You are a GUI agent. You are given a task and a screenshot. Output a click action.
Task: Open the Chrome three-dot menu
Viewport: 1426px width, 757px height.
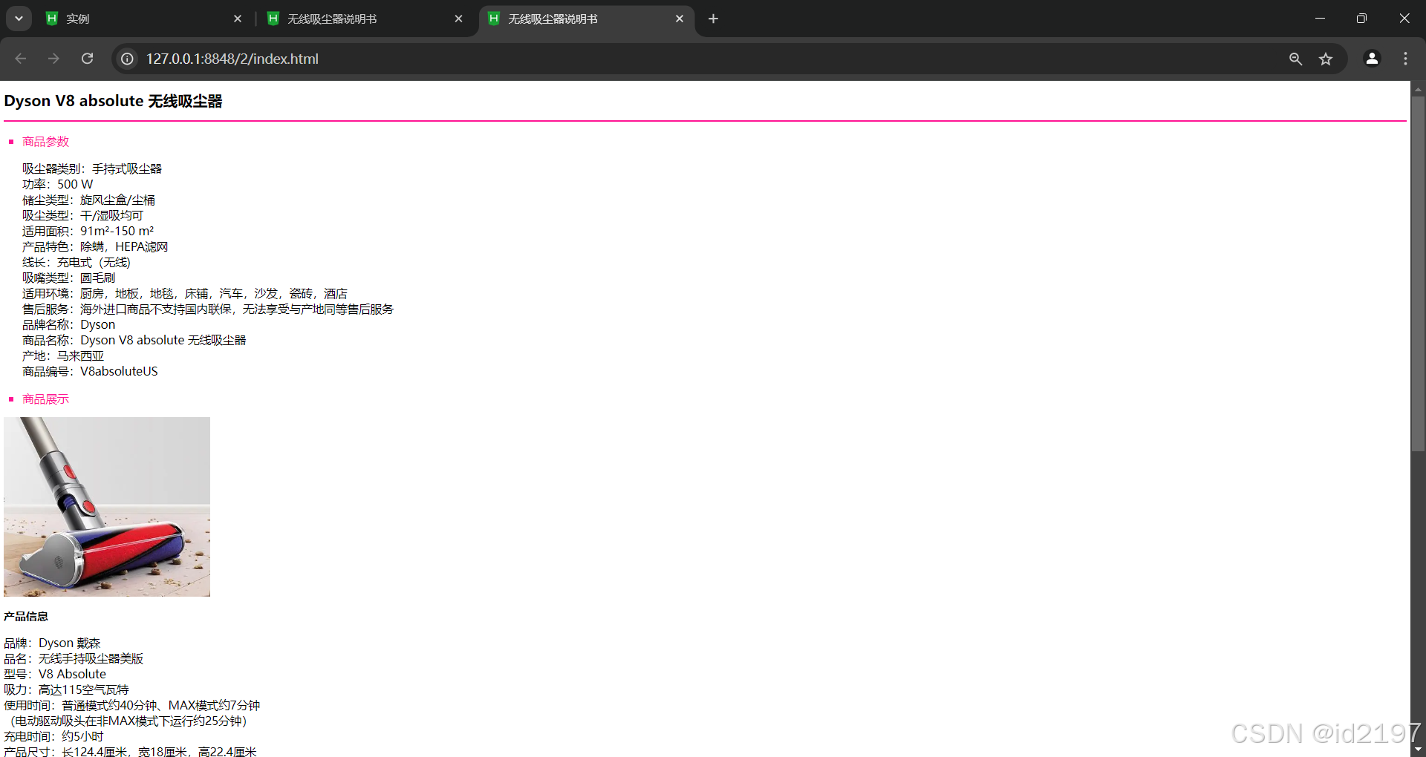[1405, 59]
